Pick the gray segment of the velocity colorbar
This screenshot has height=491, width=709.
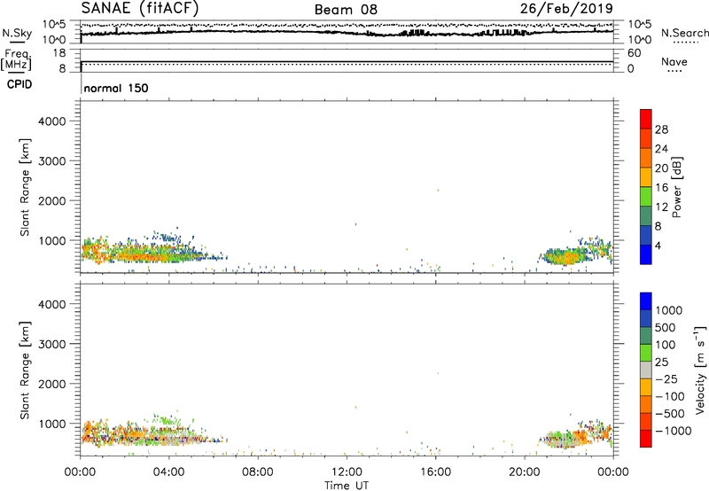[646, 370]
